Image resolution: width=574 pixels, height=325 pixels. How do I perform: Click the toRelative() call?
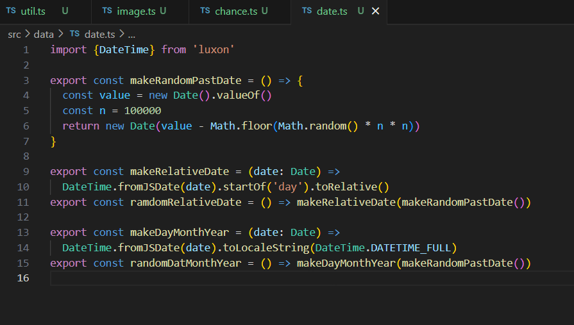click(352, 187)
